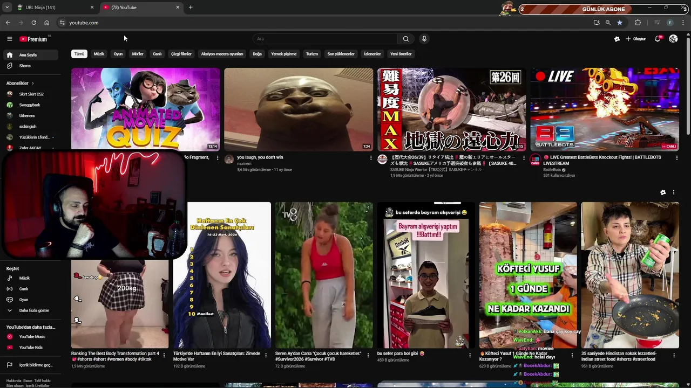Select the İzlenenler filter chip
Image resolution: width=691 pixels, height=388 pixels.
pos(372,54)
